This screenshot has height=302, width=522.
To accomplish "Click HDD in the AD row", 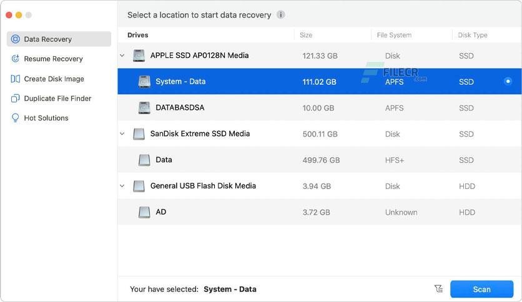I will (x=466, y=213).
